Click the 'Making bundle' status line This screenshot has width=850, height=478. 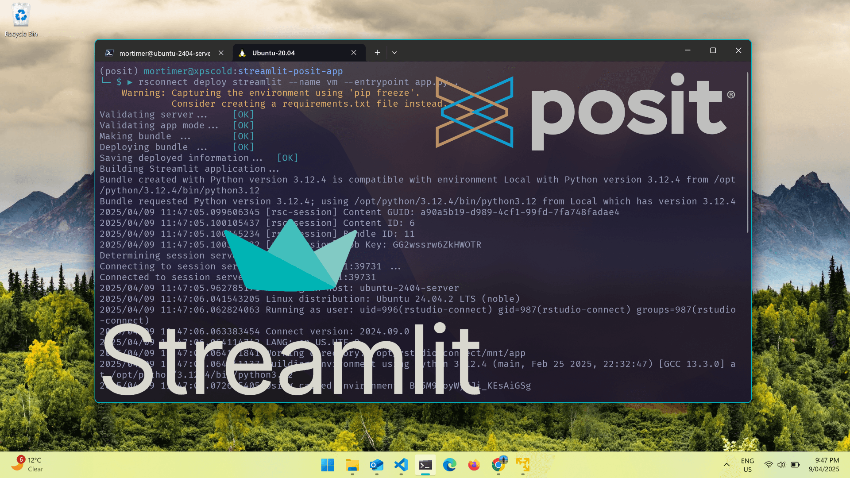click(177, 136)
